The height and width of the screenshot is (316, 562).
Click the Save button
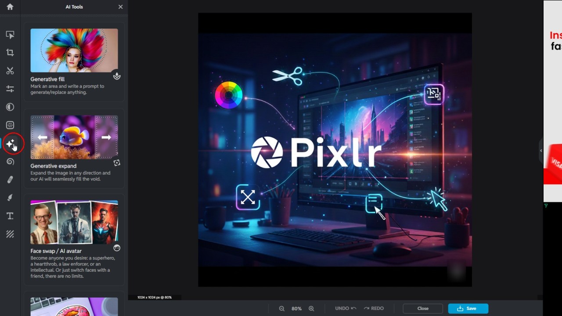(x=468, y=309)
